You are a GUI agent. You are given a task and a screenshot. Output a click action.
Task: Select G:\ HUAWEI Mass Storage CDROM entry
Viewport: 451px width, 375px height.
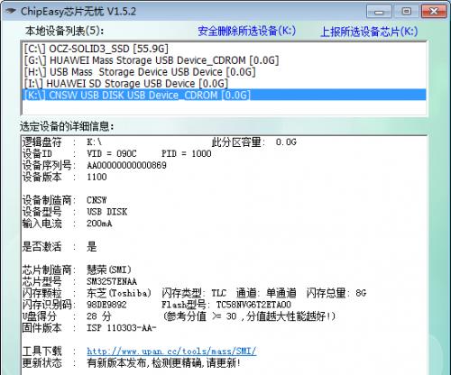pos(224,60)
